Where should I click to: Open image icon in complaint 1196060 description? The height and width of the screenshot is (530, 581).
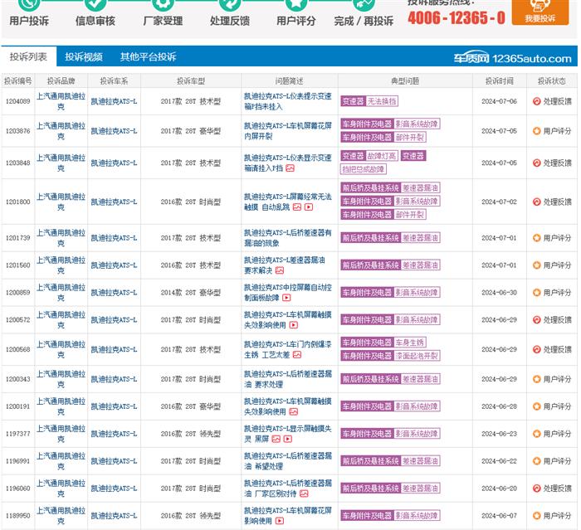coord(304,494)
